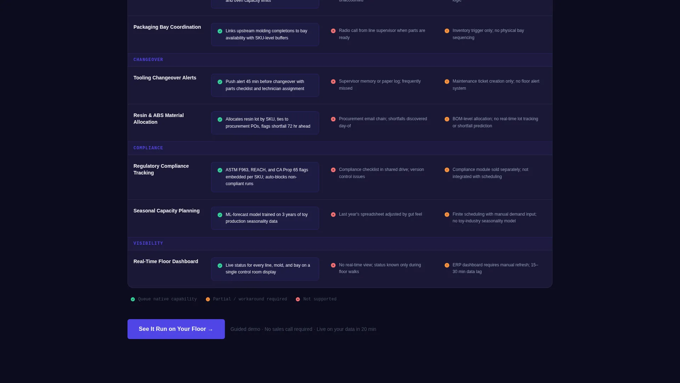Click orange warning icon beside Inventory trigger only
Screen dimensions: 680x383
(x=447, y=31)
